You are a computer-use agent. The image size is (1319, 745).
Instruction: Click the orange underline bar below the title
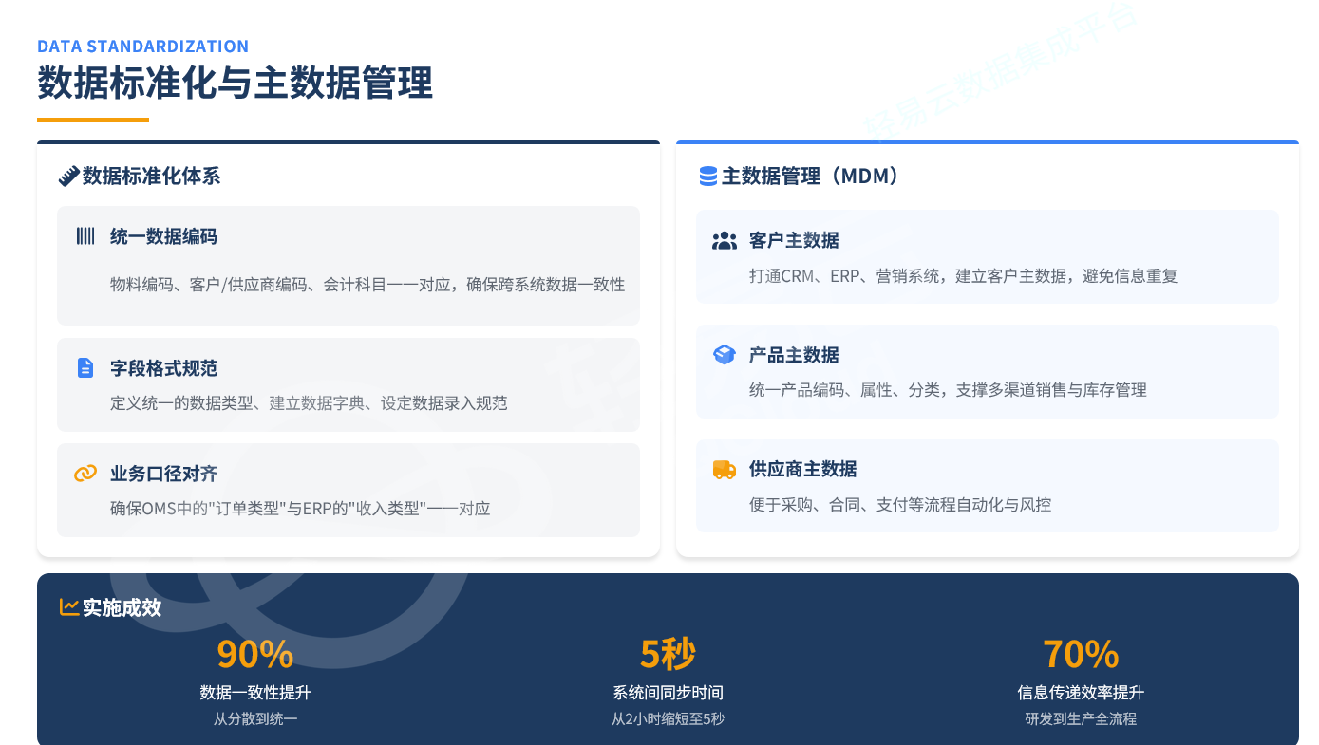tap(93, 121)
